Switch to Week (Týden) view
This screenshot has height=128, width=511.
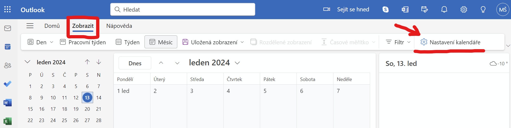click(128, 42)
